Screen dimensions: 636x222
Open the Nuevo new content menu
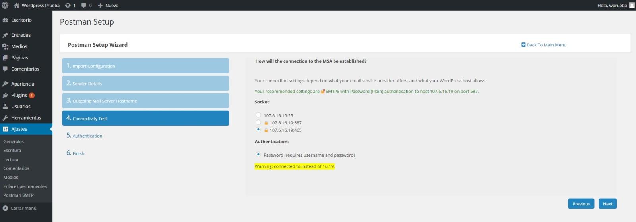coord(112,6)
